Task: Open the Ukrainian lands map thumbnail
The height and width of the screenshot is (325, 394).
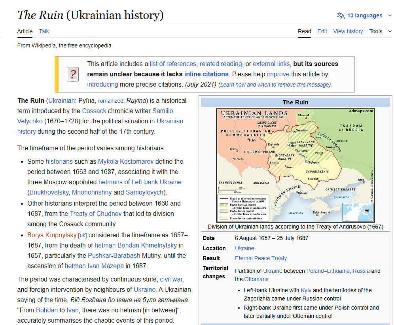Action: coord(295,165)
